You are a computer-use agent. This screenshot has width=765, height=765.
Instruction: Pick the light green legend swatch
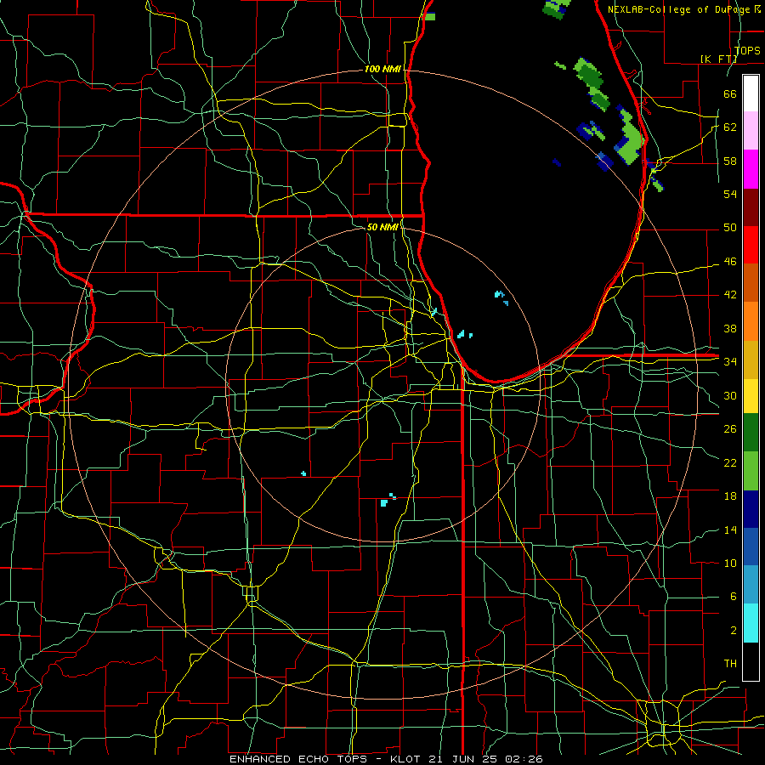tap(751, 471)
